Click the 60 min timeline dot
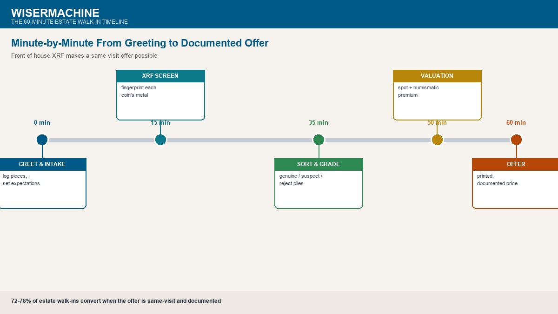 516,140
